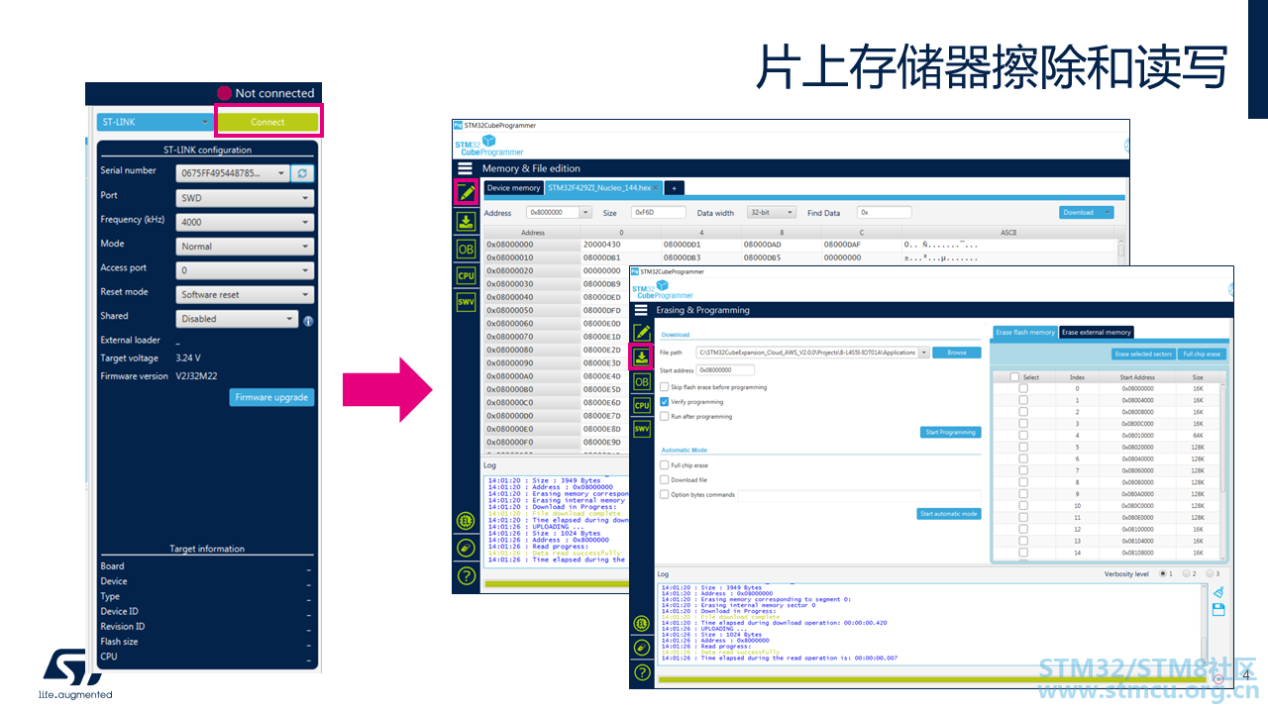1268x713 pixels.
Task: Close the STM32F429ZI_Nucleo_144.hex tab
Action: [x=655, y=188]
